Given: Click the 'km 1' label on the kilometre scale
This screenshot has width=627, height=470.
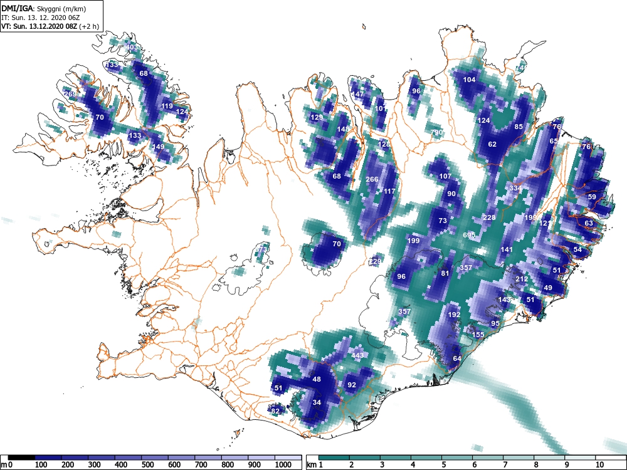Looking at the screenshot, I should (315, 465).
